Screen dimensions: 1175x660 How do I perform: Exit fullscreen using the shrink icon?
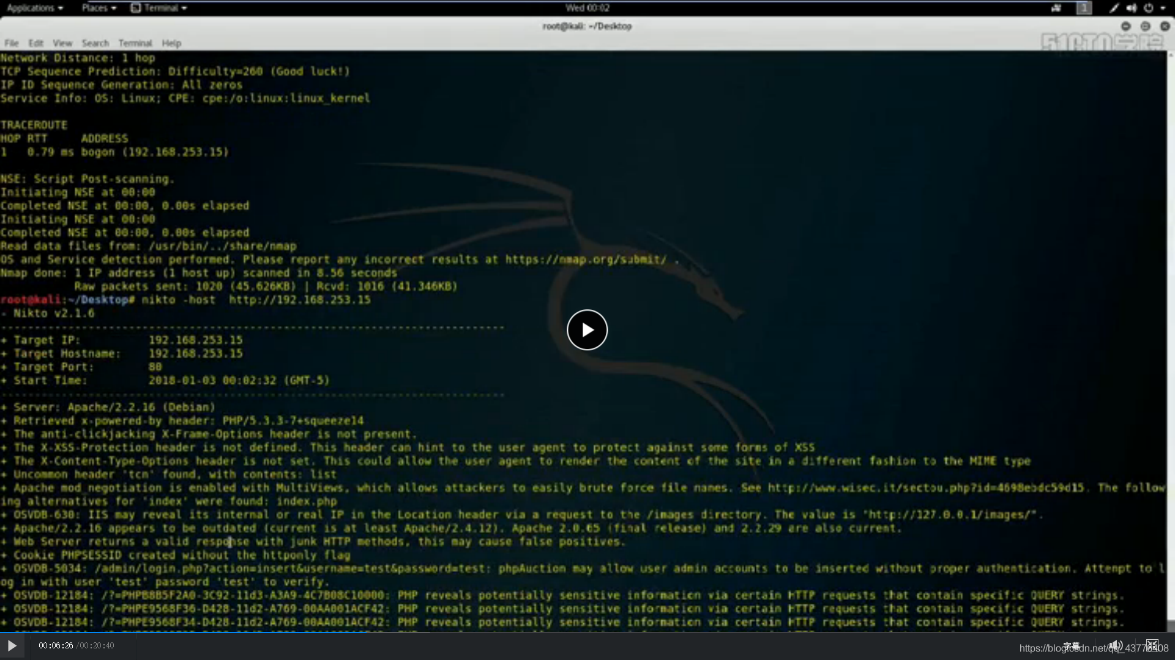[1152, 646]
